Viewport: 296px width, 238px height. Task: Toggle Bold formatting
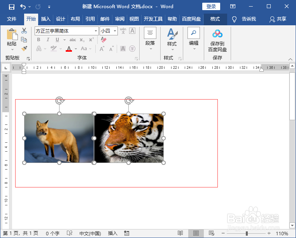point(39,40)
